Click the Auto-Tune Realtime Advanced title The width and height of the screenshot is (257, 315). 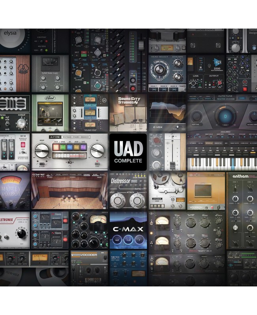coord(225,98)
